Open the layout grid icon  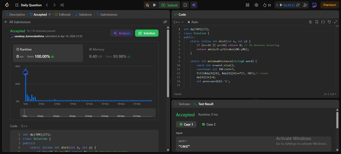(x=248, y=5)
